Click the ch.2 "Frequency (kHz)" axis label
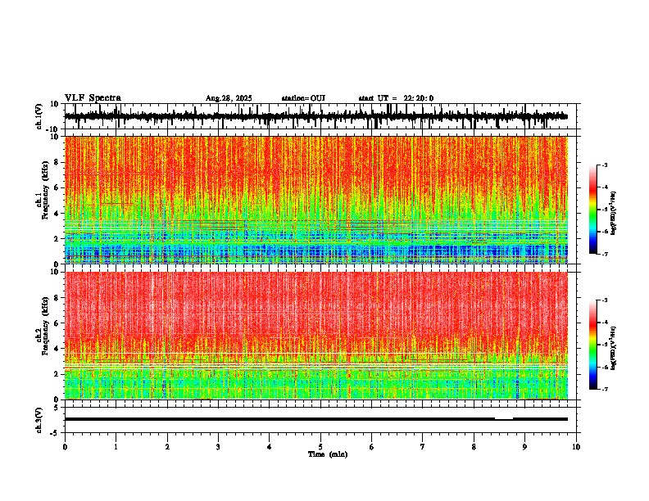 pyautogui.click(x=45, y=325)
